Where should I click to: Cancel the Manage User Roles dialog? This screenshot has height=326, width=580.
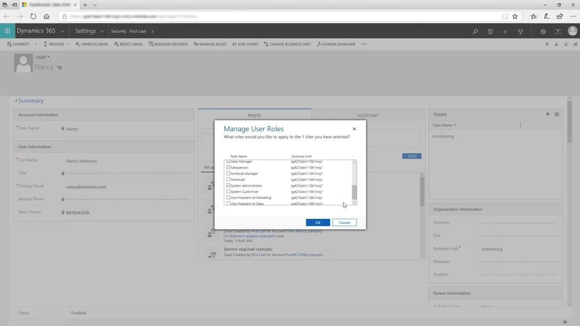tap(344, 222)
